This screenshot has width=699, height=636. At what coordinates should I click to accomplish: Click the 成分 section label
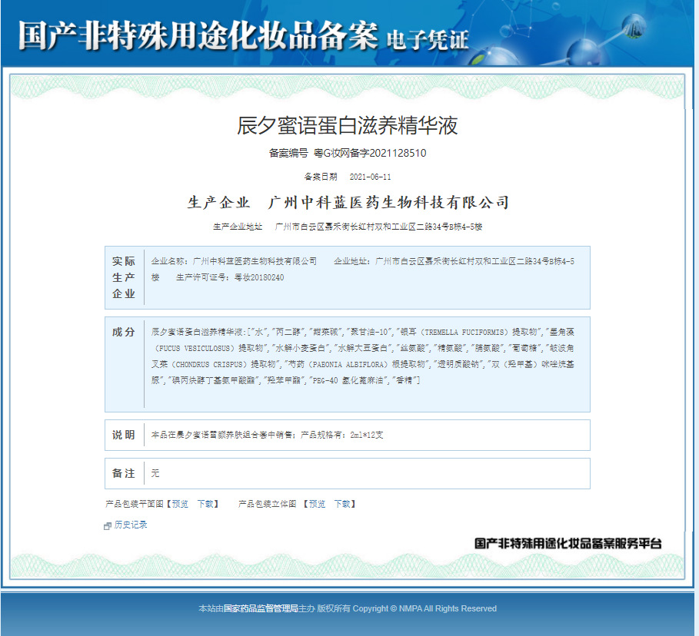point(124,332)
